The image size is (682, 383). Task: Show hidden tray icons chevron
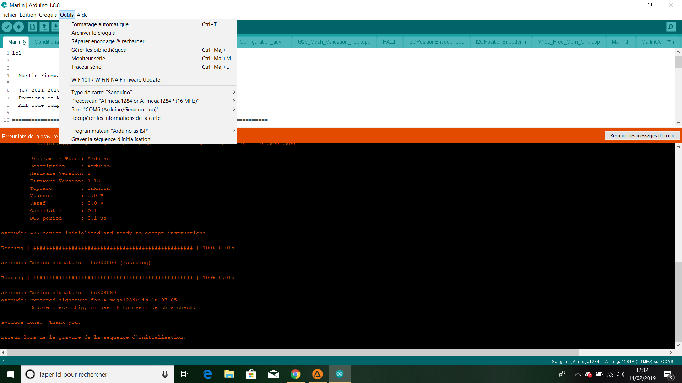click(578, 374)
